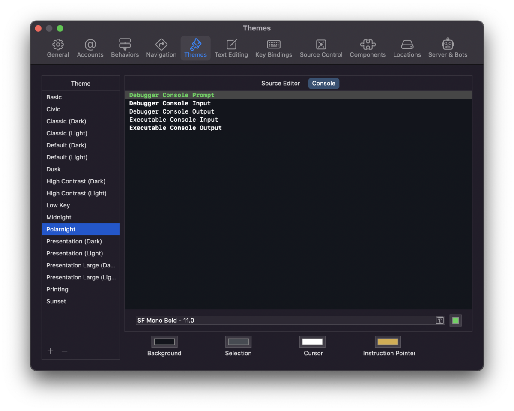514x411 pixels.
Task: Select the Presentation (Dark) theme
Action: pyautogui.click(x=81, y=241)
